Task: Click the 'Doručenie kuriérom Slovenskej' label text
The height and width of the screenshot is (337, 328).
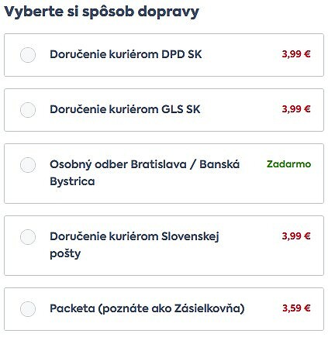Action: click(134, 237)
